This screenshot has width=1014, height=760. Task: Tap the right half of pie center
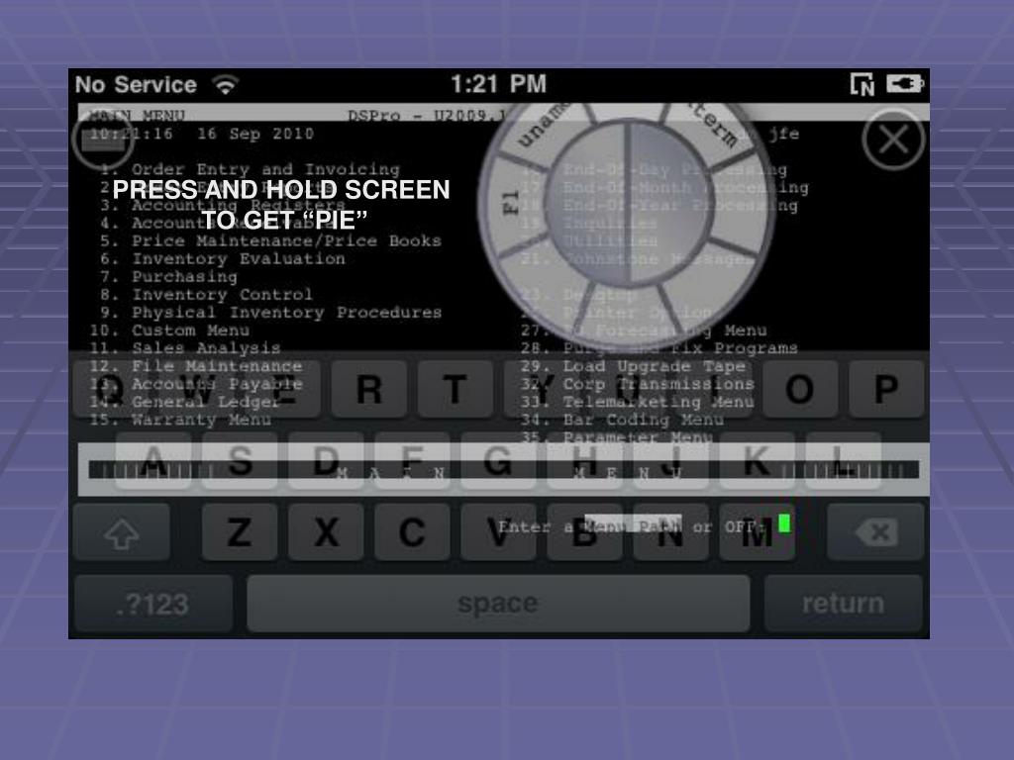tap(669, 204)
